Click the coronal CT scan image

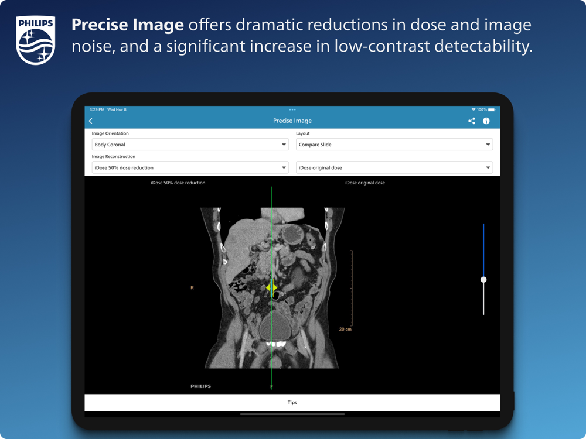coord(272,288)
